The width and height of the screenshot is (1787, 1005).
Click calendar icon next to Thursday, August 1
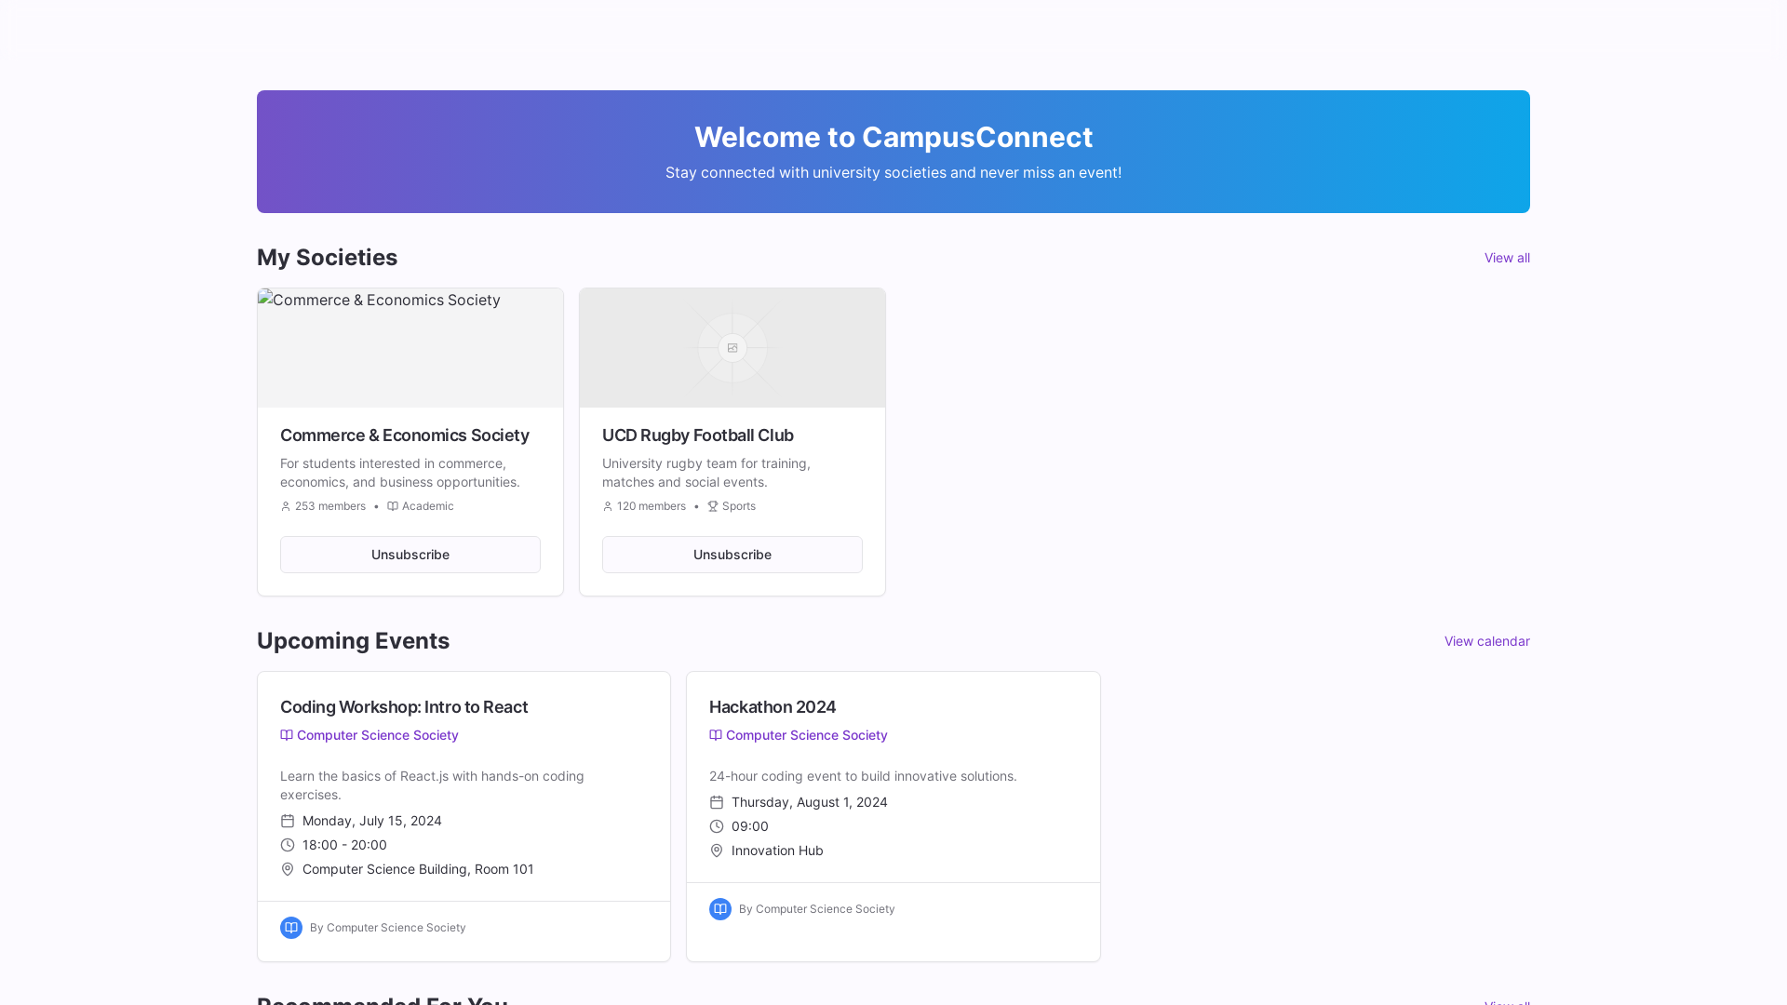point(717,802)
